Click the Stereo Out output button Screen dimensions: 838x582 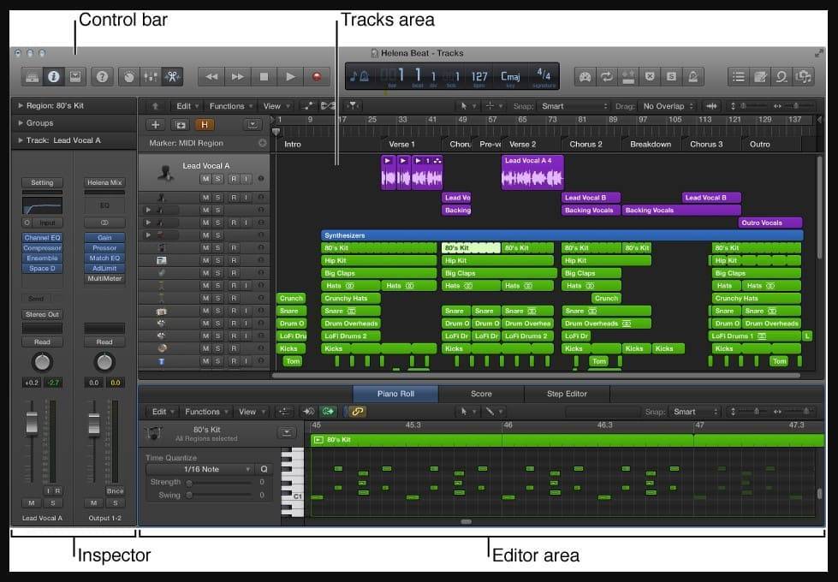tap(42, 314)
